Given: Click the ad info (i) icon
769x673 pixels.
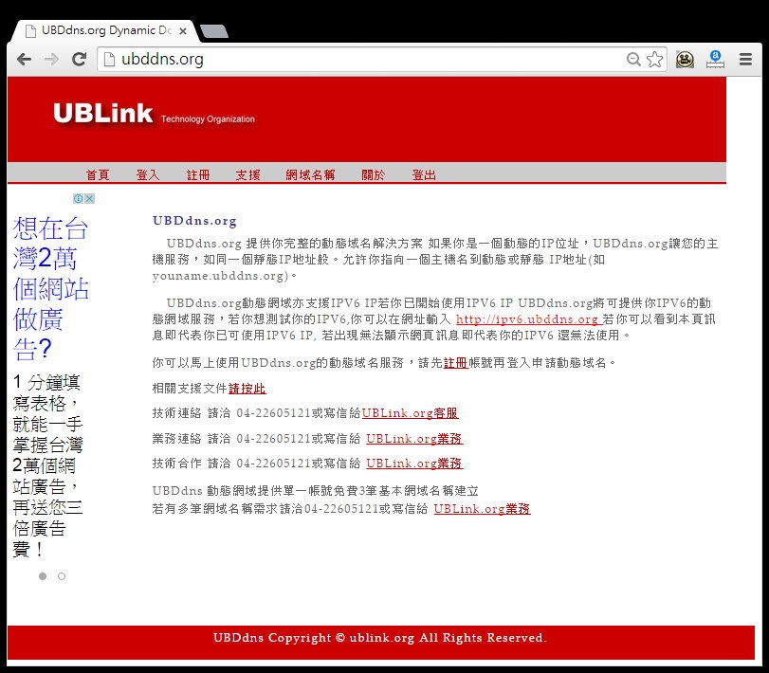Looking at the screenshot, I should click(x=78, y=198).
